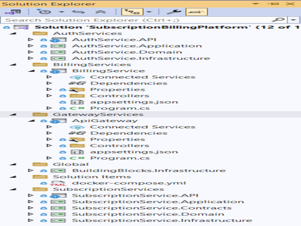Viewport: 301px width, 226px height.
Task: Click Connected Services icon under BillingService
Action: coord(77,77)
